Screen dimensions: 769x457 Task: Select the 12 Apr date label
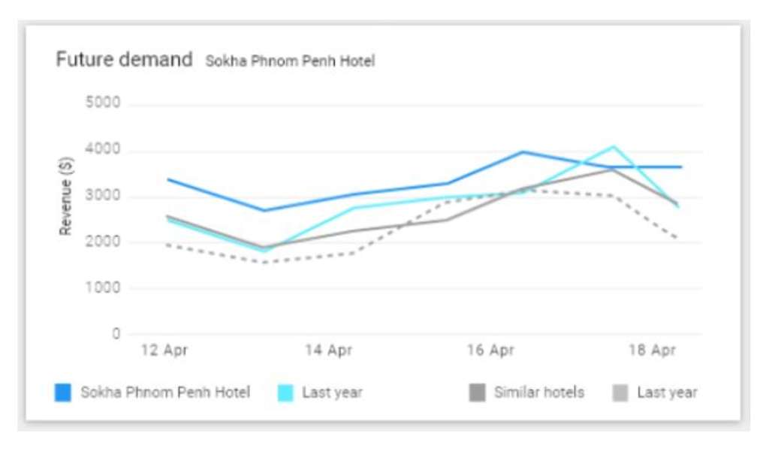point(164,350)
